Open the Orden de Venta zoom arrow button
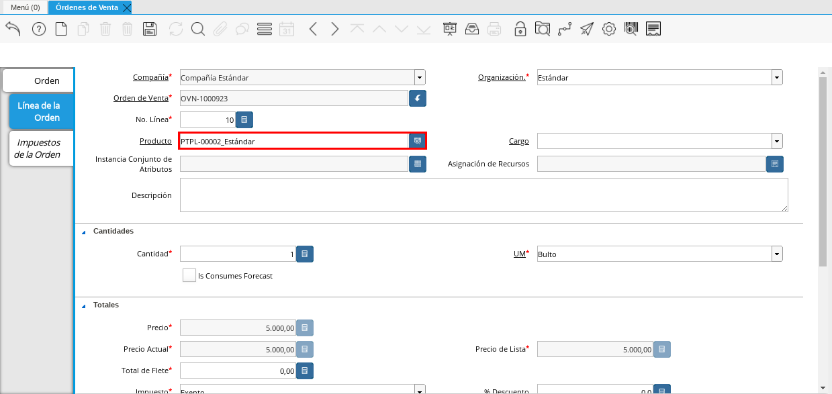The width and height of the screenshot is (832, 394). click(x=418, y=99)
